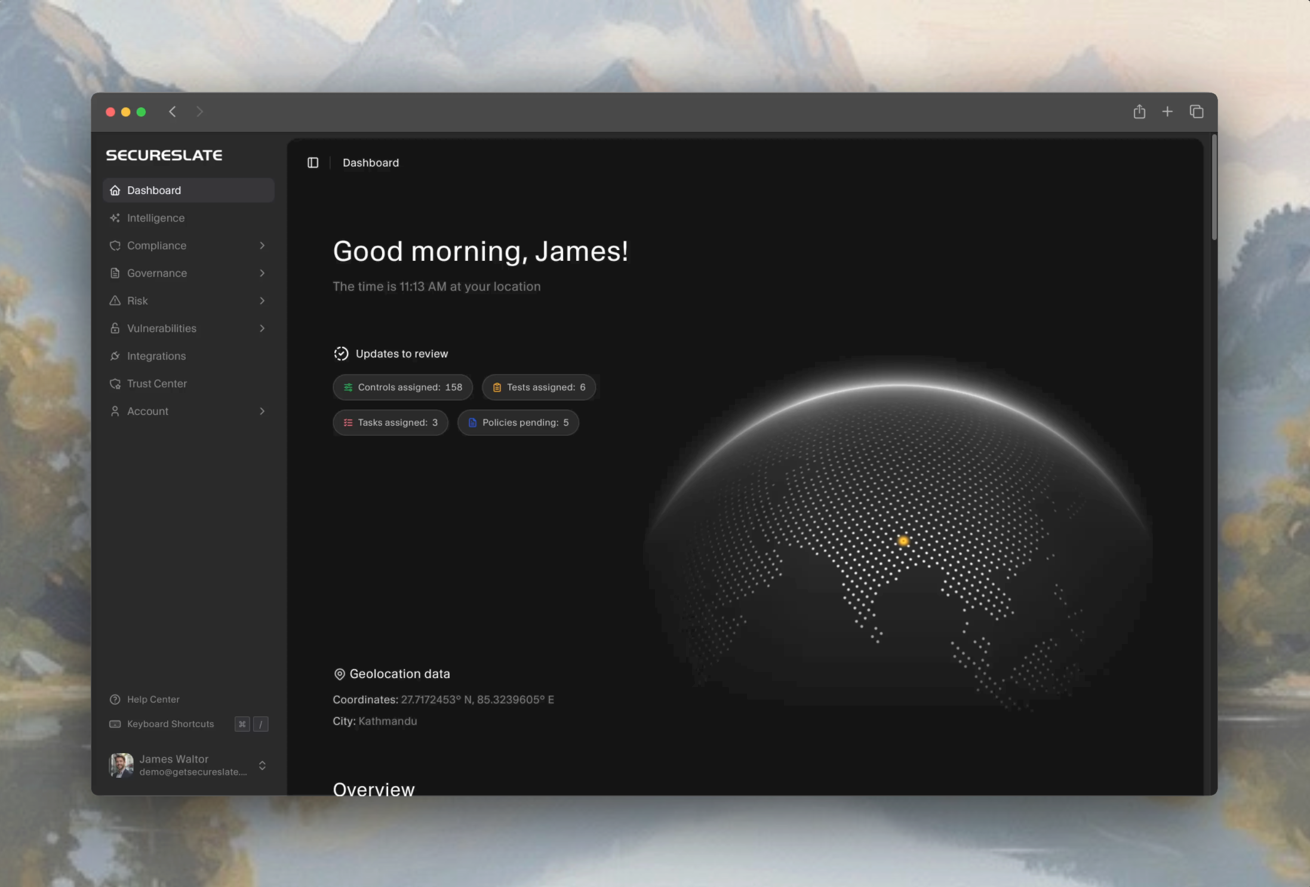The height and width of the screenshot is (887, 1310).
Task: Click the command key shortcut badge
Action: point(242,724)
